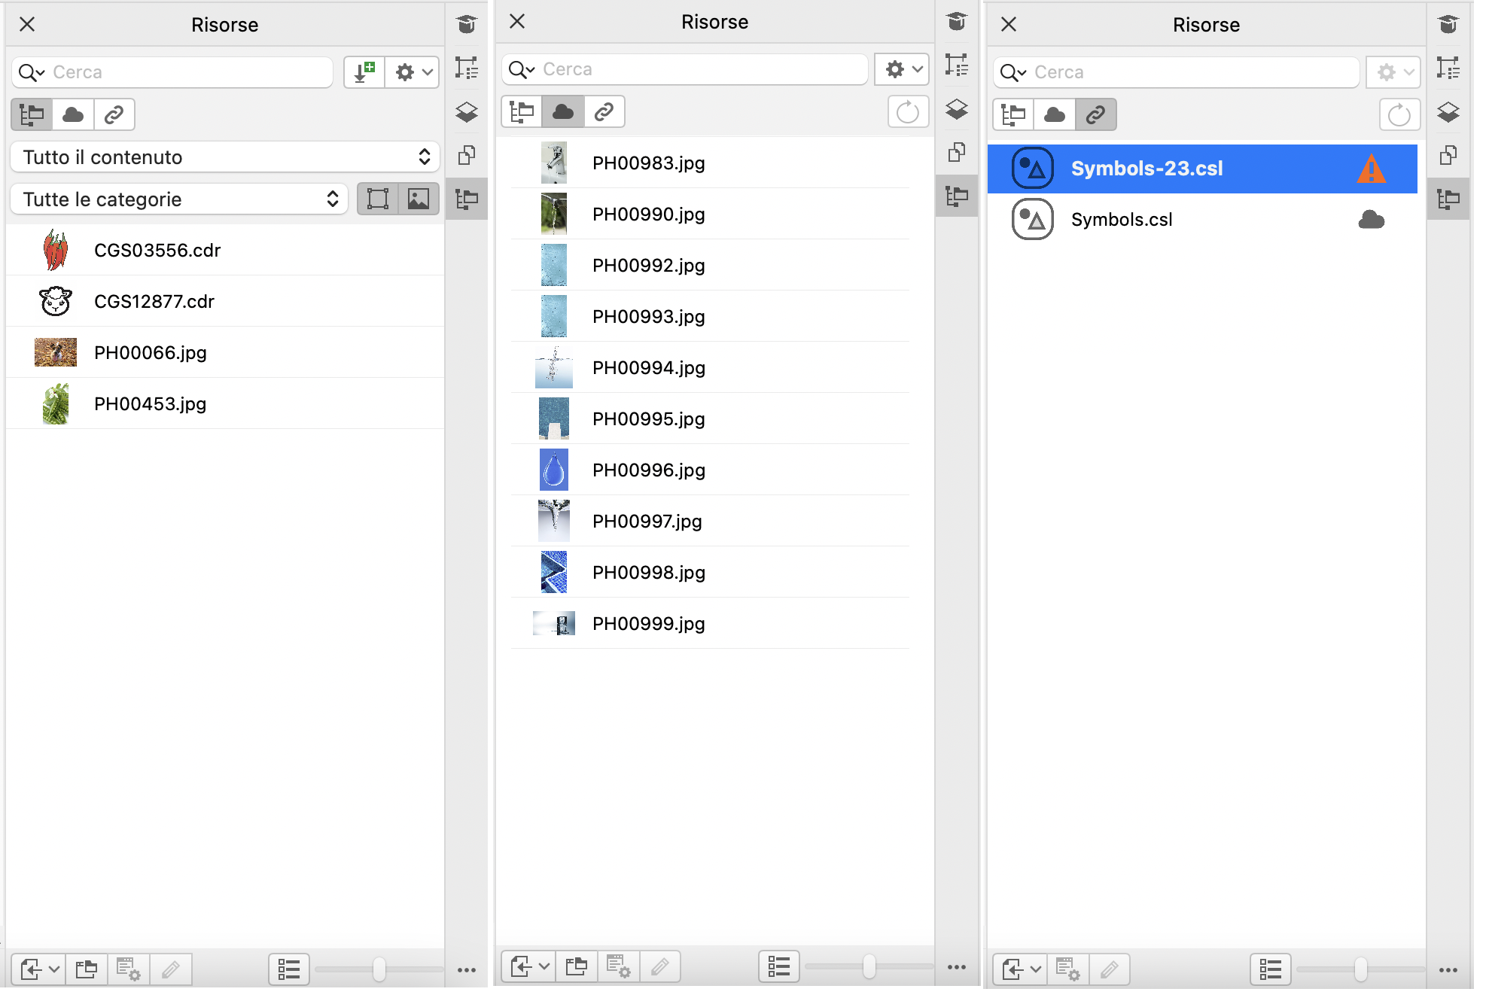
Task: Click the add-content download icon in left panel
Action: [364, 72]
